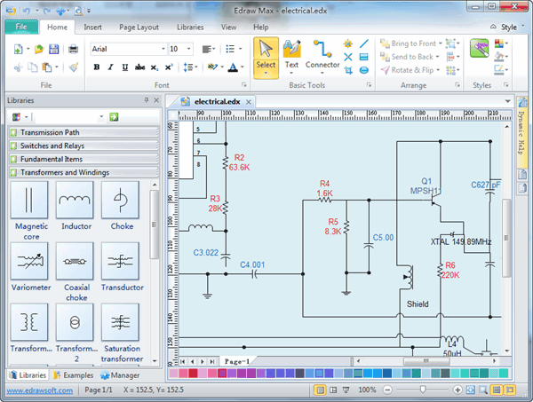Pick the Choke symbol from Transformers and Windings
This screenshot has width=533, height=402.
(x=121, y=201)
